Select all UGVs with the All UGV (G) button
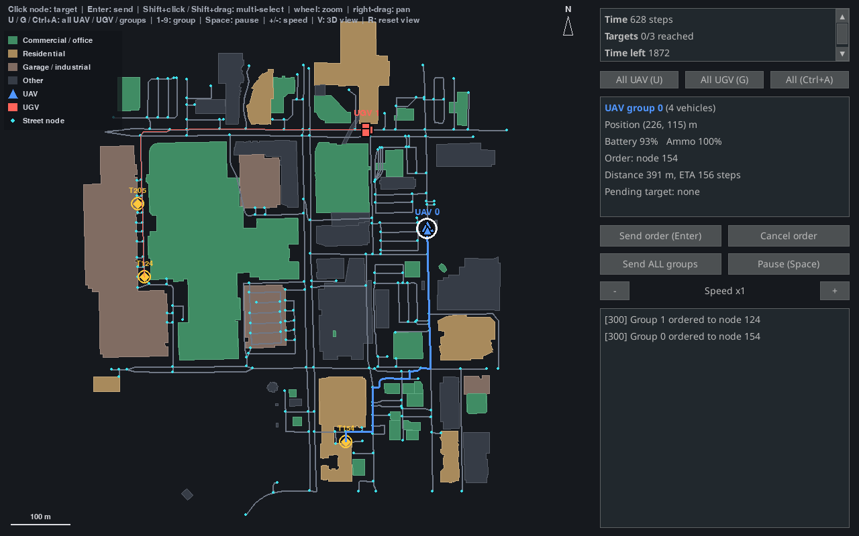Screen dimensions: 859x536 click(x=724, y=80)
